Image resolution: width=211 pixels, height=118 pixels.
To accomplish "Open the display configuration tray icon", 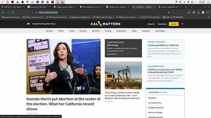I will coord(192,2).
